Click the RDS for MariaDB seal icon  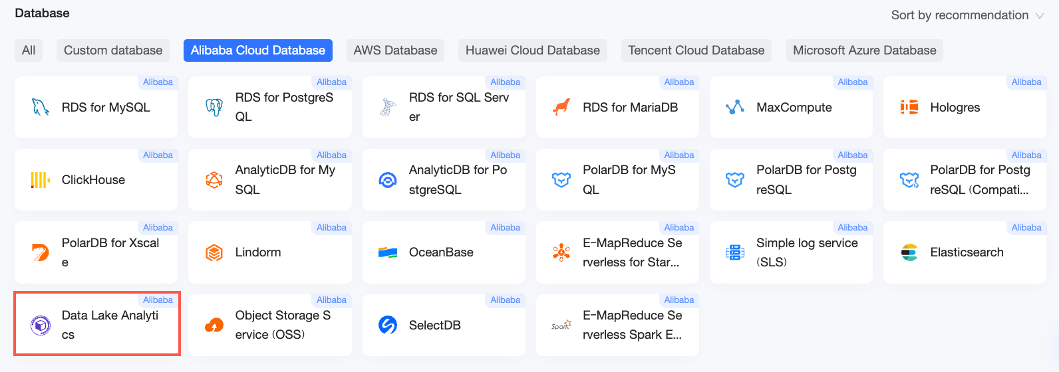point(561,107)
